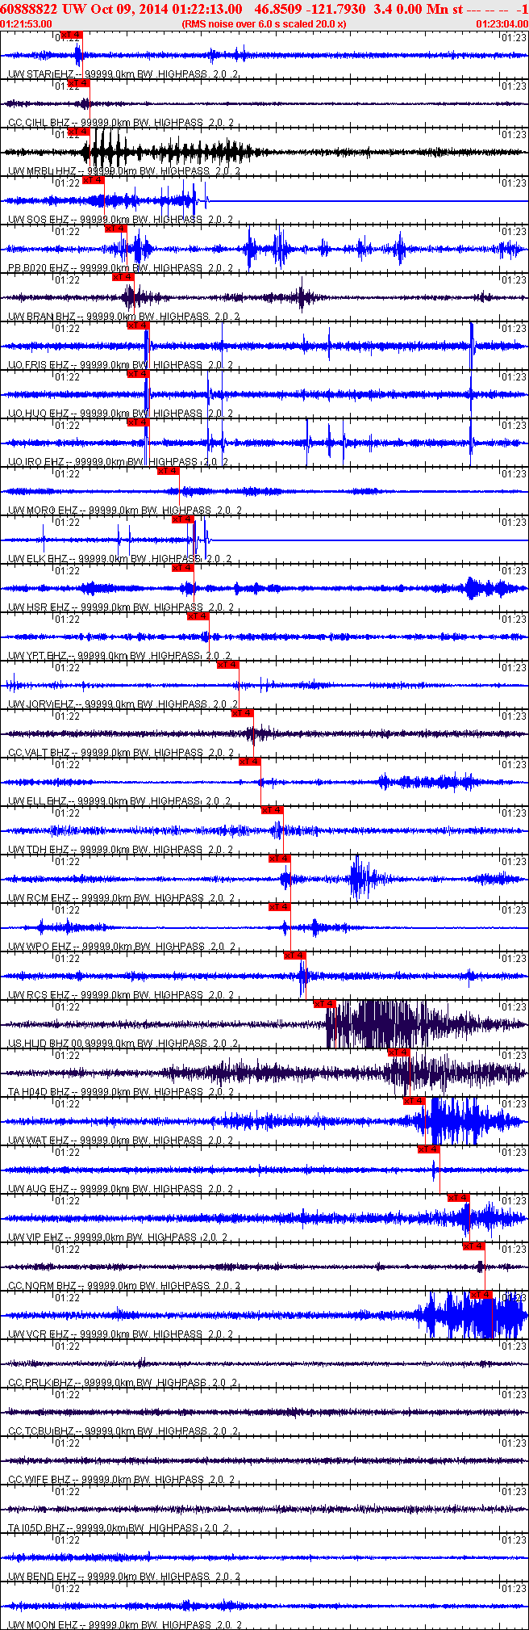Select the UW BRAN BHZ station label
Screen dimensions: 529x1630
pyautogui.click(x=41, y=317)
